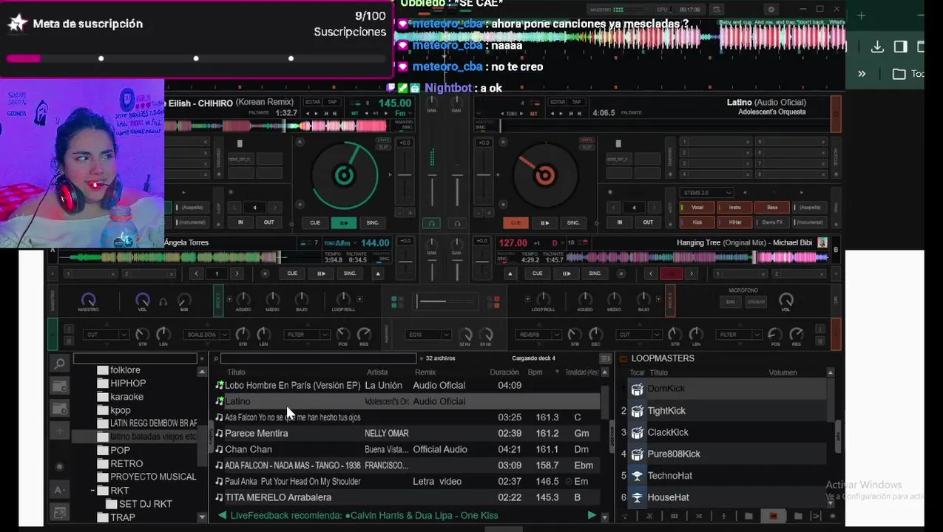
Task: Click SINC. on the Latino deck
Action: click(573, 222)
